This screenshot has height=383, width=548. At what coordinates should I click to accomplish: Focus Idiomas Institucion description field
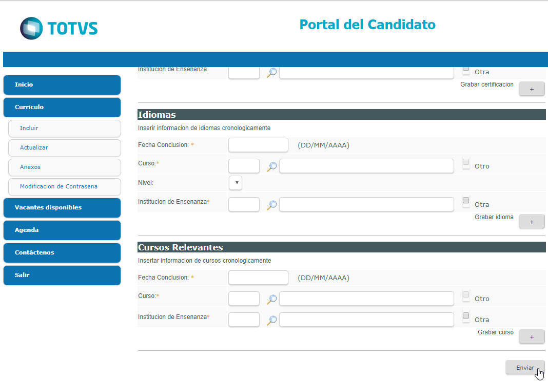[x=366, y=204]
